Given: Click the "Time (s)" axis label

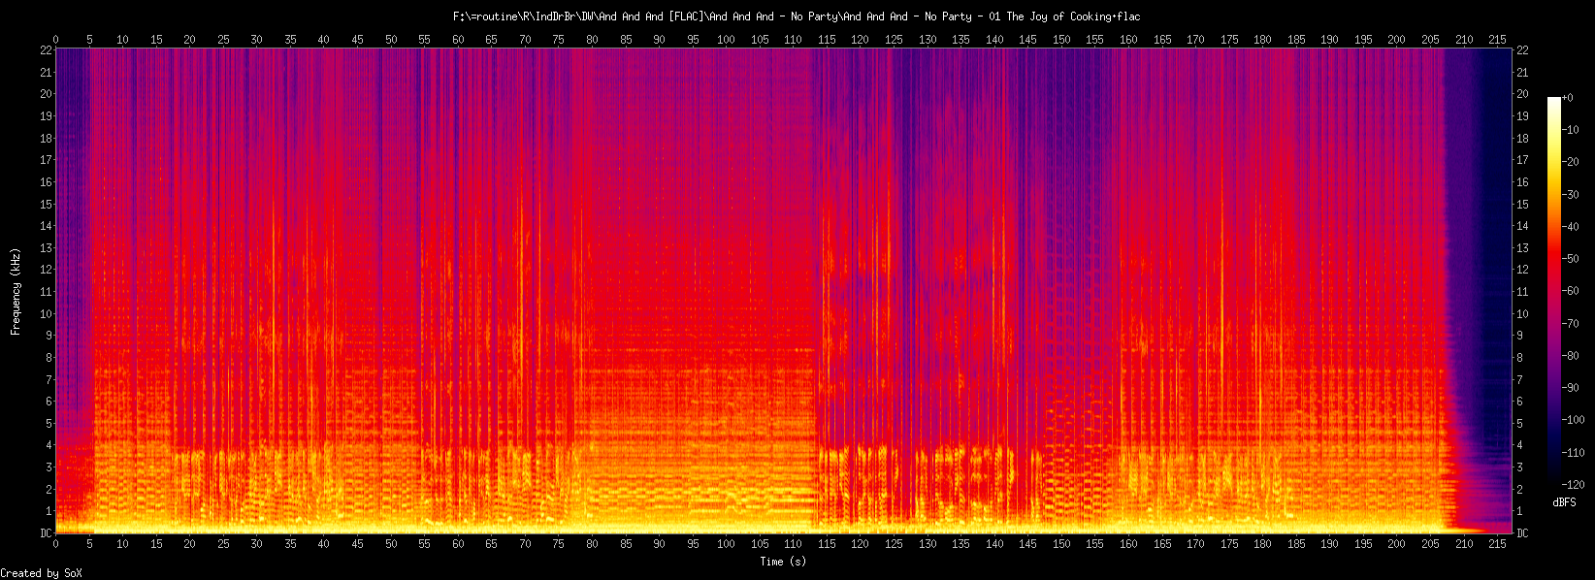Looking at the screenshot, I should click(x=783, y=562).
